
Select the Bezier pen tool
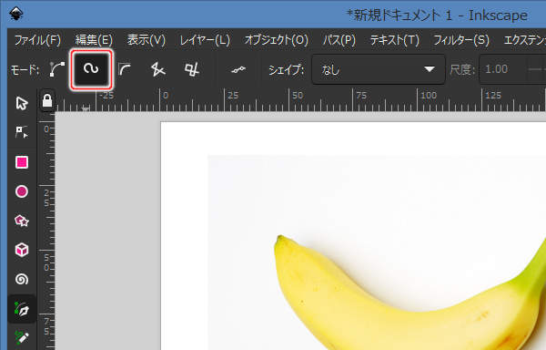pyautogui.click(x=22, y=309)
